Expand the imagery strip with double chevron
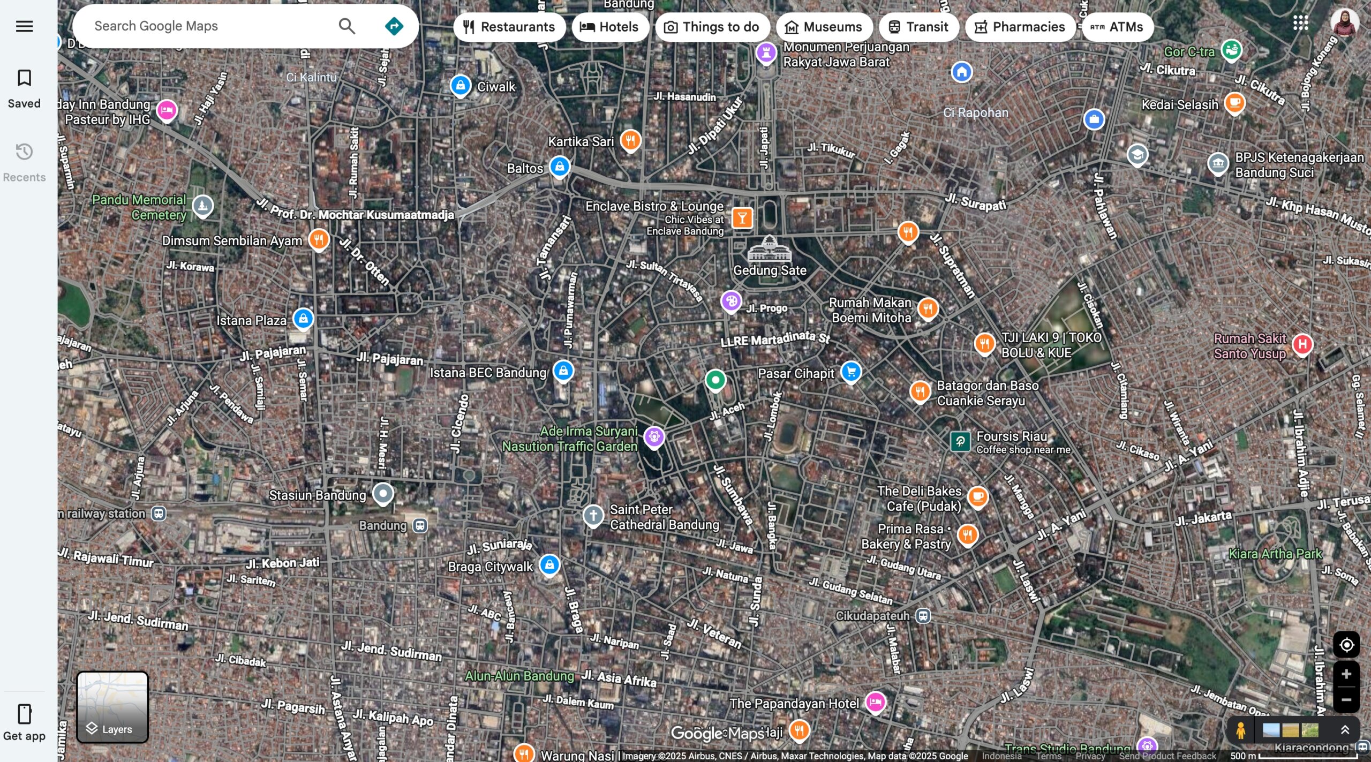 pyautogui.click(x=1345, y=730)
